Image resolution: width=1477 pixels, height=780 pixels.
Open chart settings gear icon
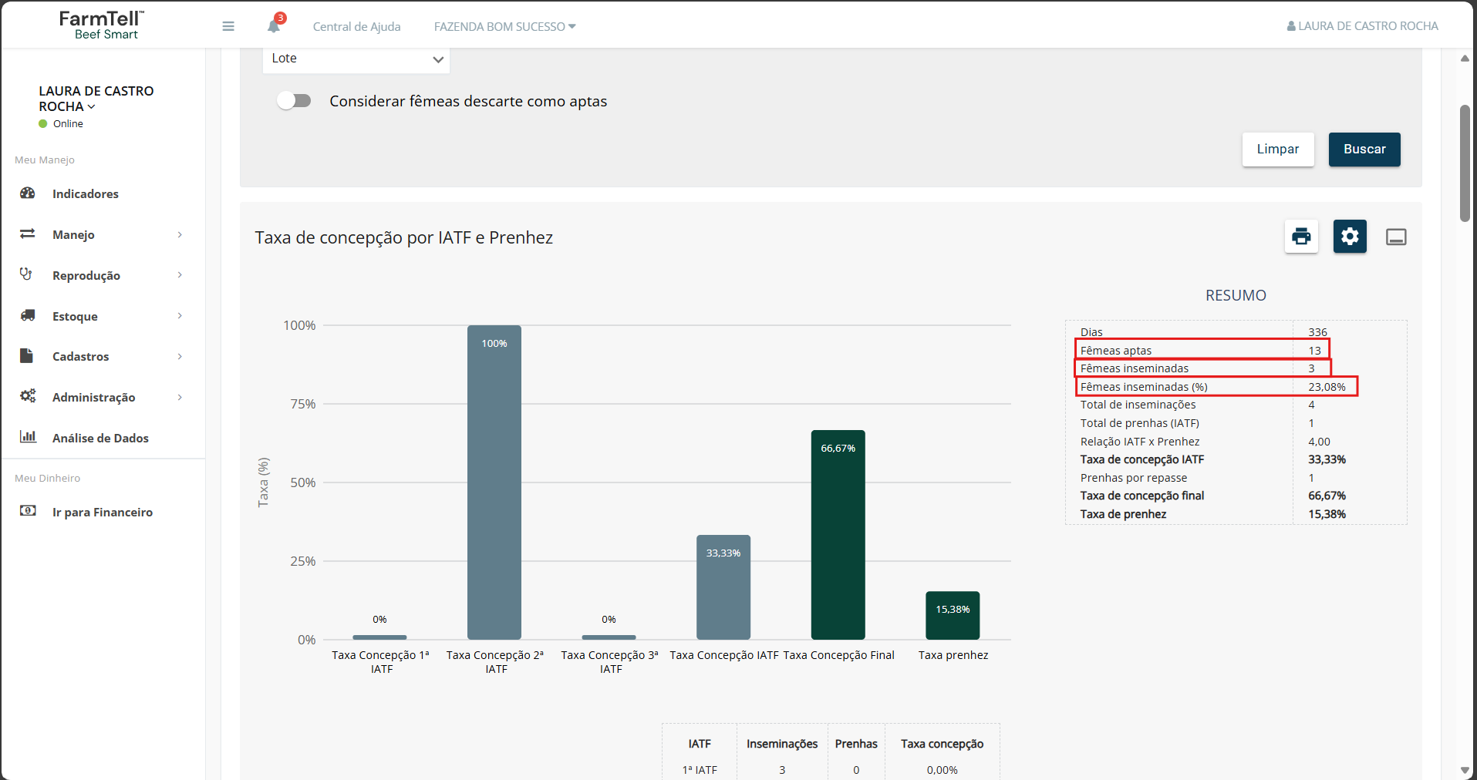pos(1350,236)
